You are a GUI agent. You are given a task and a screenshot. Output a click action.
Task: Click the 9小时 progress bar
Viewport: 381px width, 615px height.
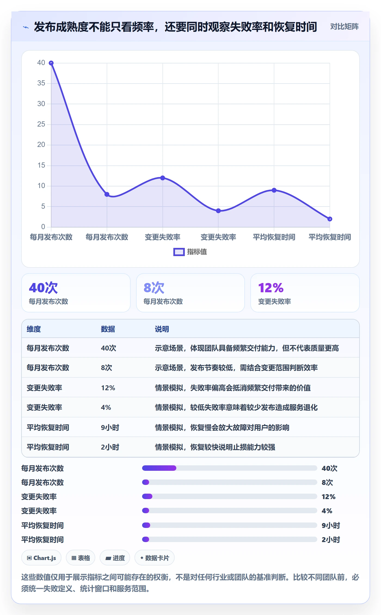coord(229,525)
